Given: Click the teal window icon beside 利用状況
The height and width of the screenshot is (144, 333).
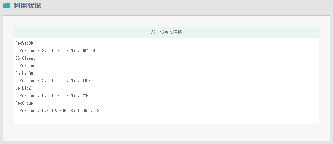Looking at the screenshot, I should (6, 5).
